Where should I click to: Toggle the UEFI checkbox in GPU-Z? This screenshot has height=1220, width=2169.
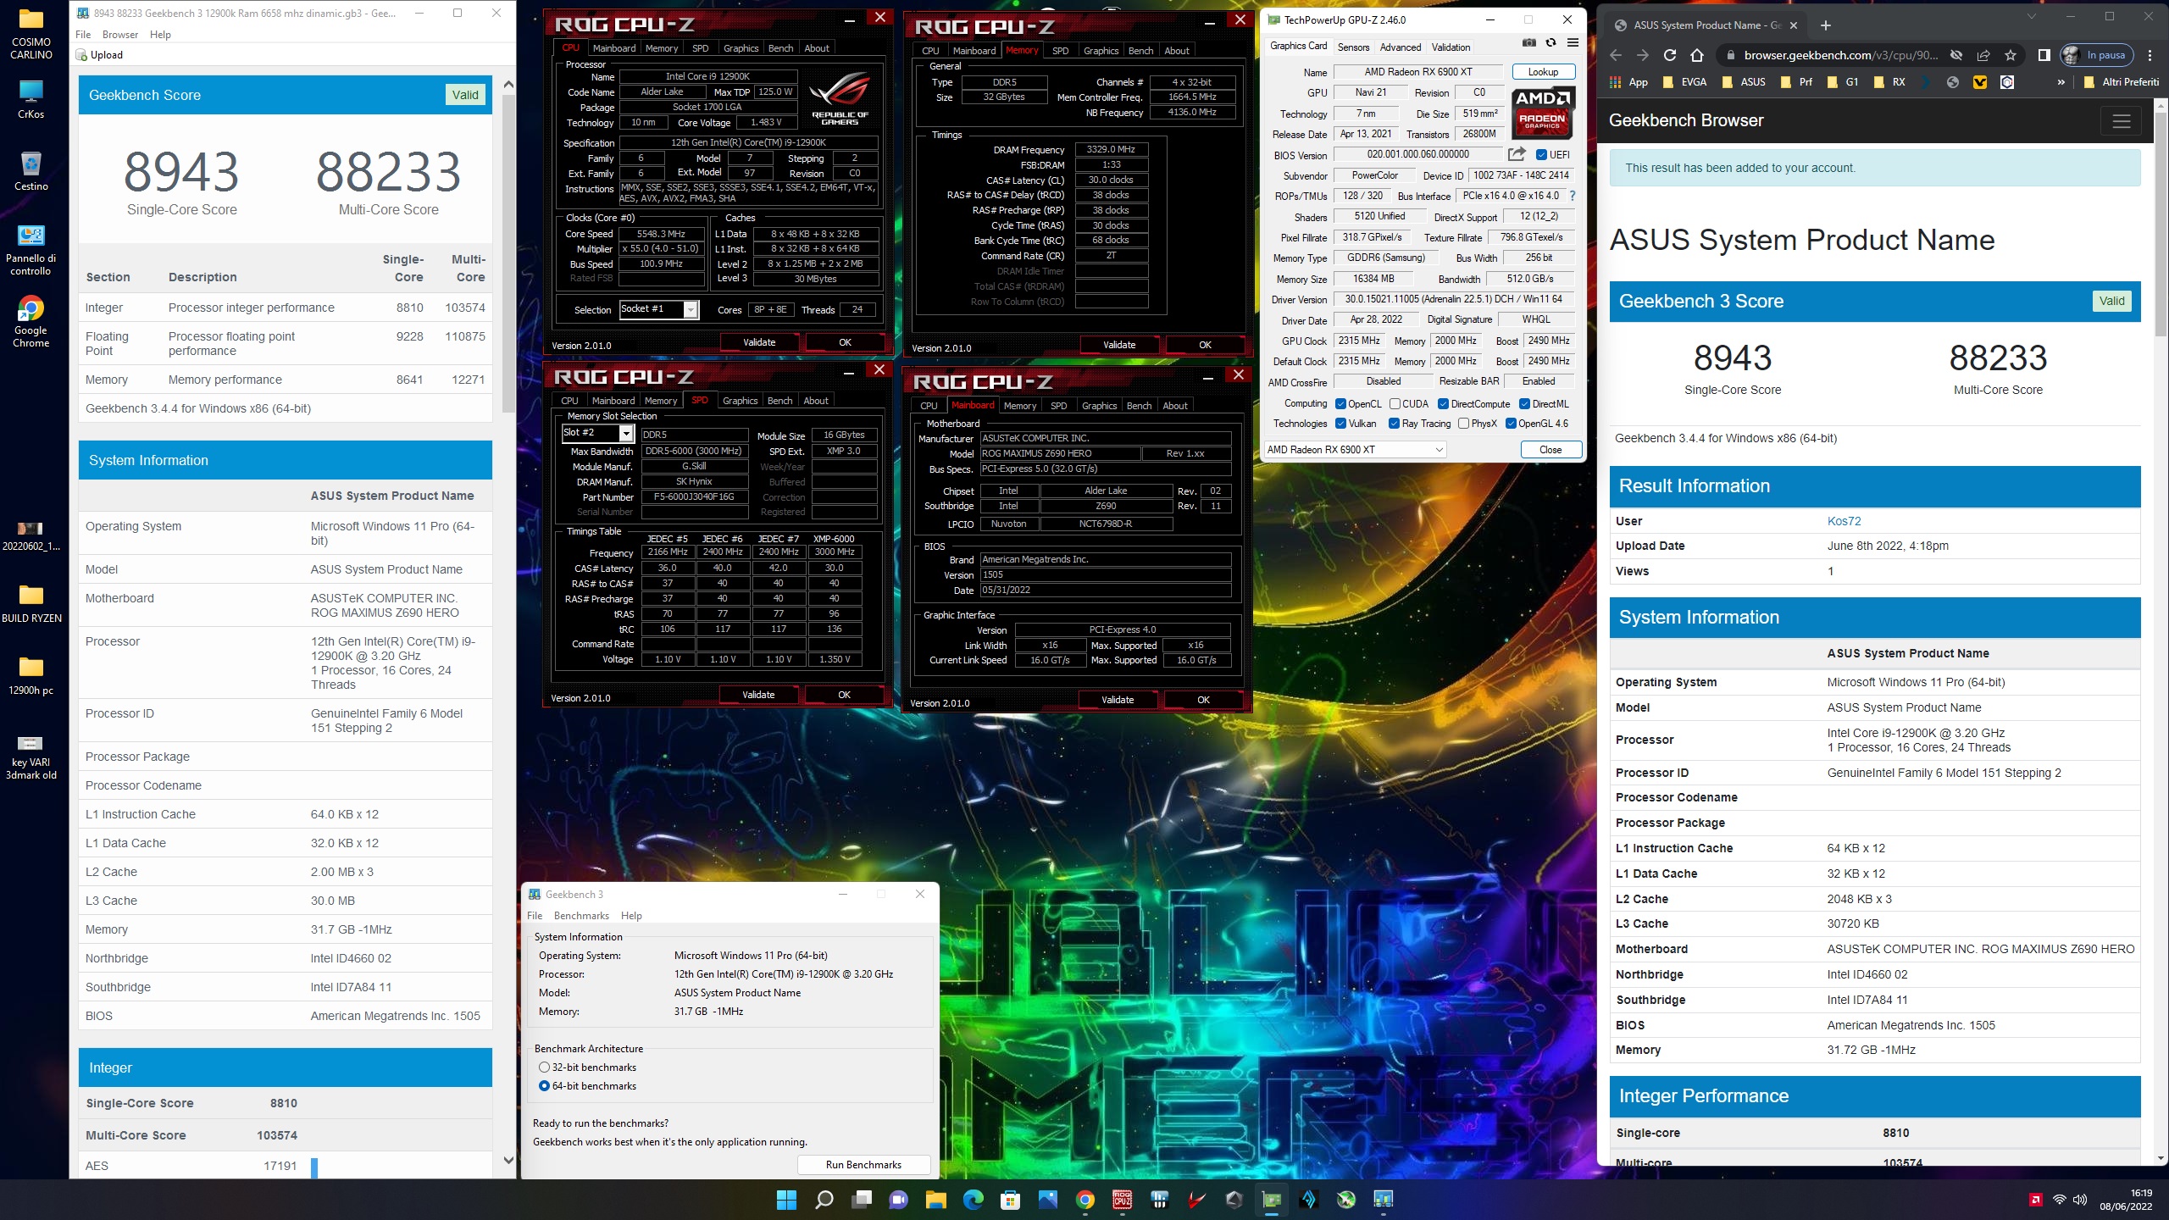(x=1541, y=155)
